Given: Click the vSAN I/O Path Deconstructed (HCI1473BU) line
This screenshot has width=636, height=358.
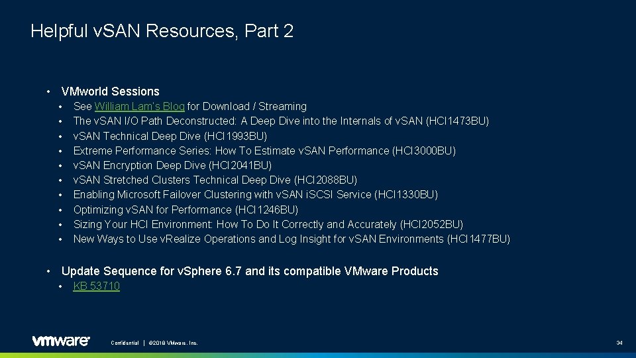Looking at the screenshot, I should pos(281,121).
